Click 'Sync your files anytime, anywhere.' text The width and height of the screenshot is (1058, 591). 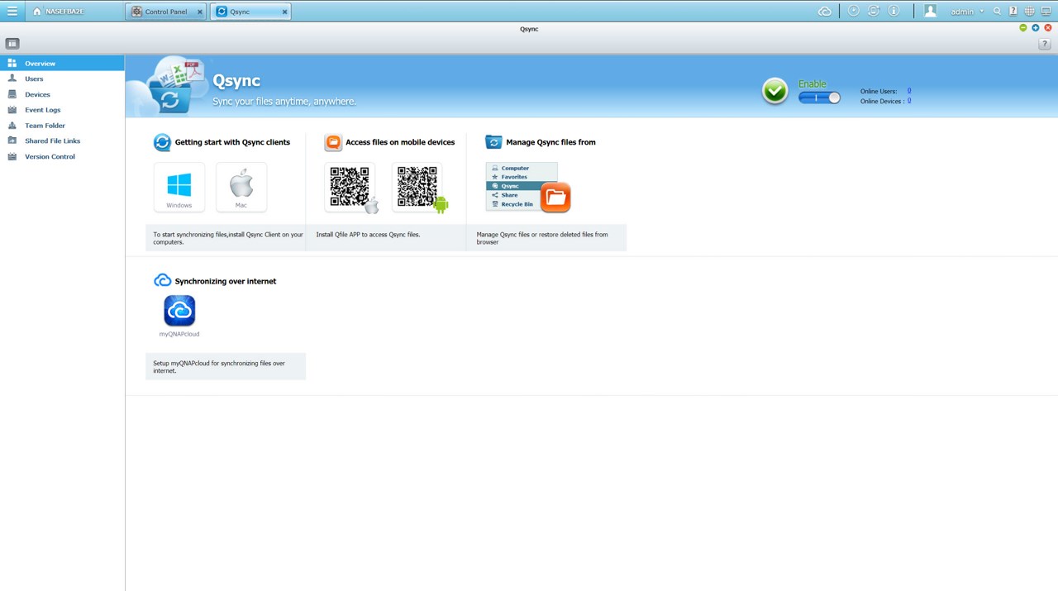point(284,102)
